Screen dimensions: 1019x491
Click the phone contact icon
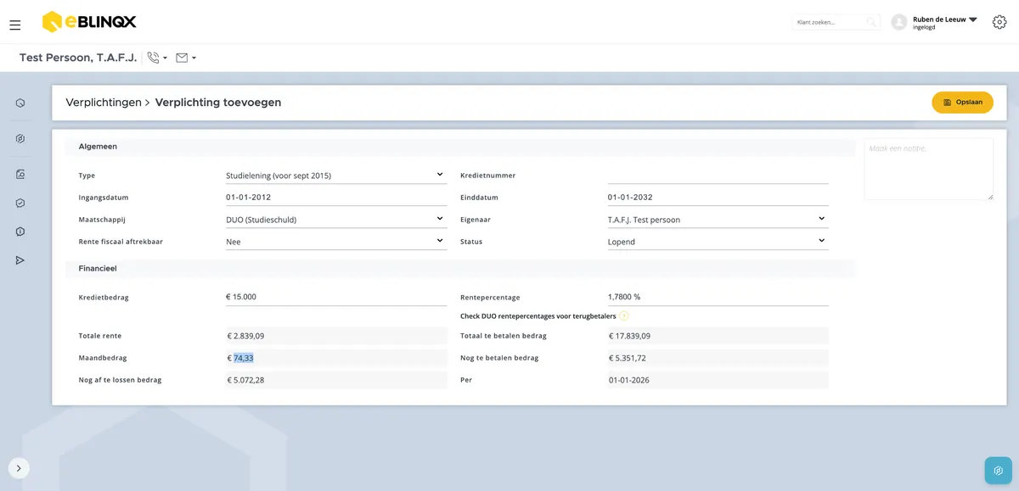[153, 58]
